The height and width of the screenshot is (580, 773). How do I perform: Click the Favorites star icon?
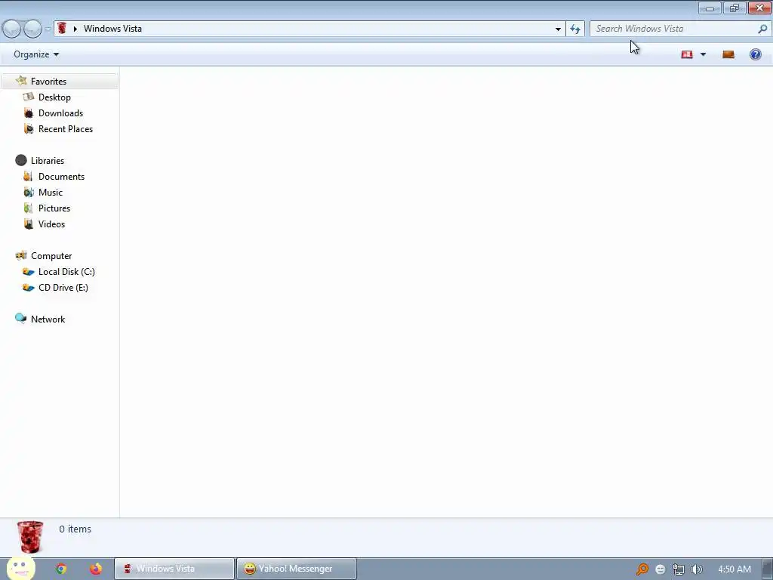[x=21, y=81]
